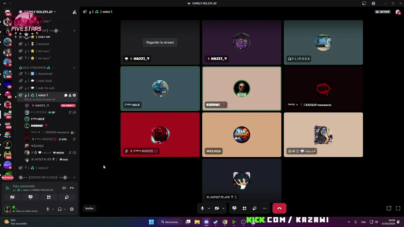
Task: Toggle camera in left voice panel
Action: pyautogui.click(x=12, y=197)
